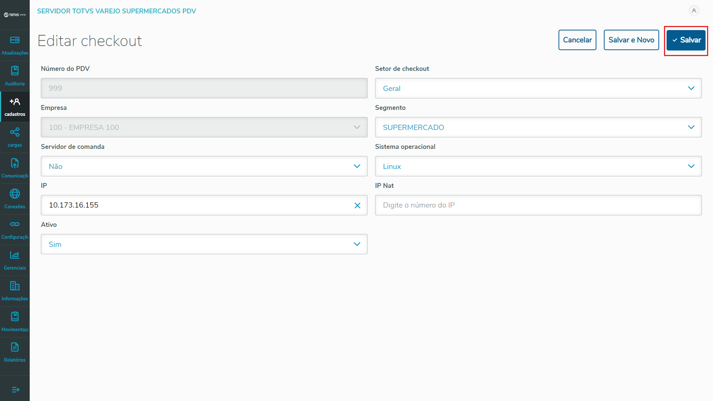Open the Sistema operacional Linux dropdown
This screenshot has width=713, height=401.
coord(538,166)
